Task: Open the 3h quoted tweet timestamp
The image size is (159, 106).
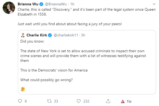Action: (83, 35)
